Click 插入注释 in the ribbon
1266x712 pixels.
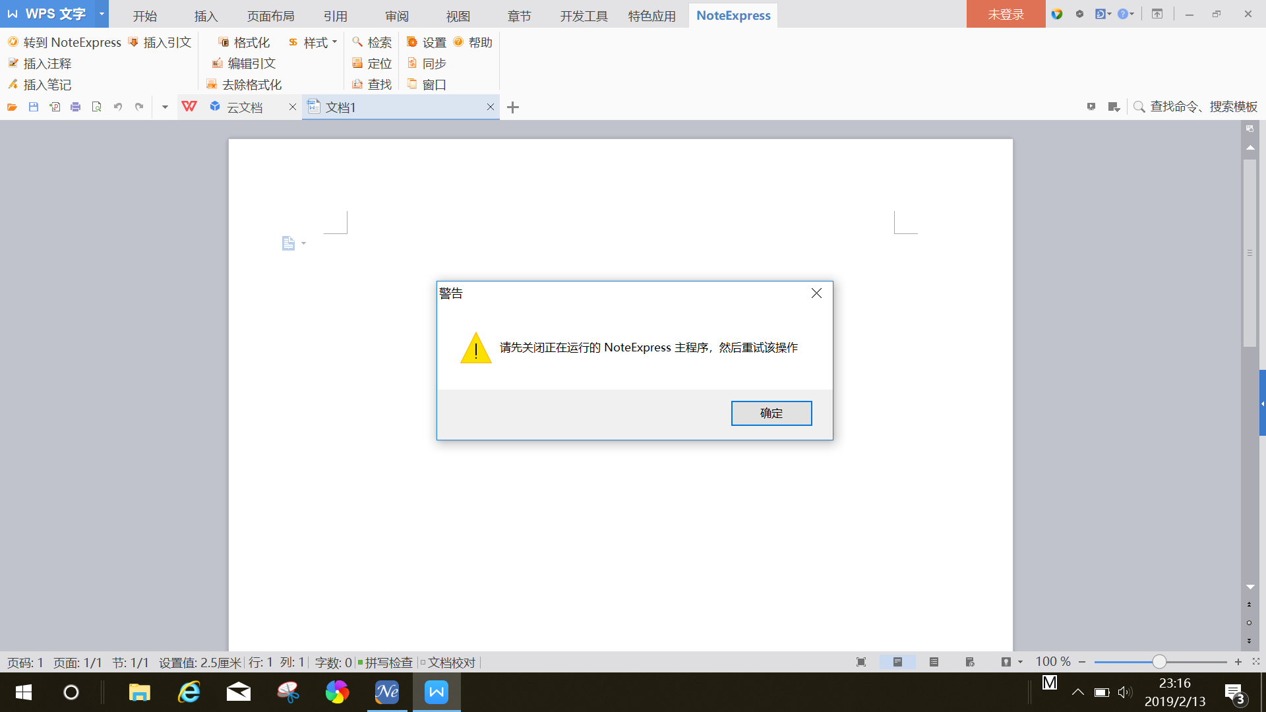click(40, 63)
